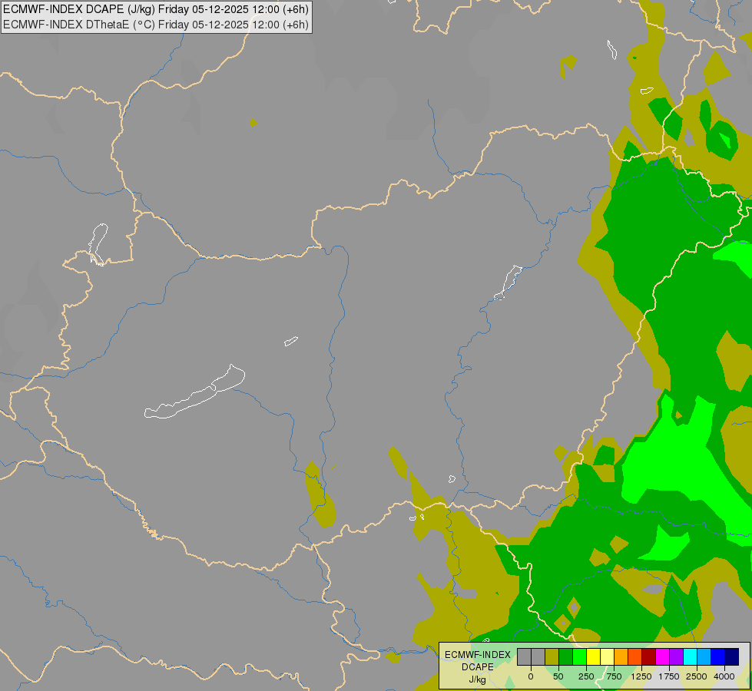The image size is (752, 691).
Task: Click the legend value 4000
Action: point(724,676)
